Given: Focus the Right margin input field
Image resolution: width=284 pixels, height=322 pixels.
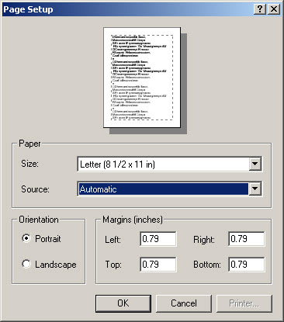Looking at the screenshot, I should (247, 239).
